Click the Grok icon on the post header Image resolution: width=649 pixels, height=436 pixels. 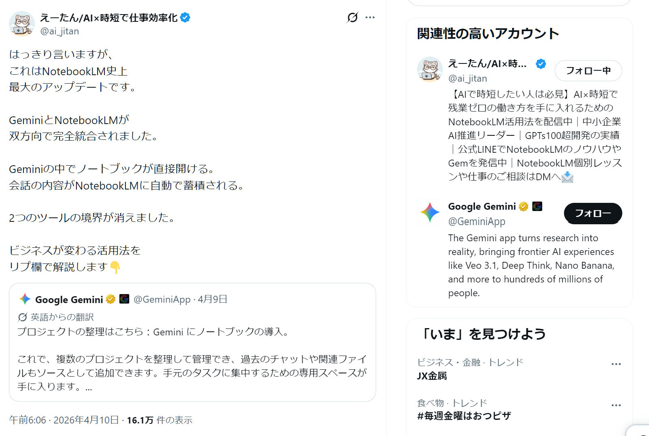coord(353,17)
